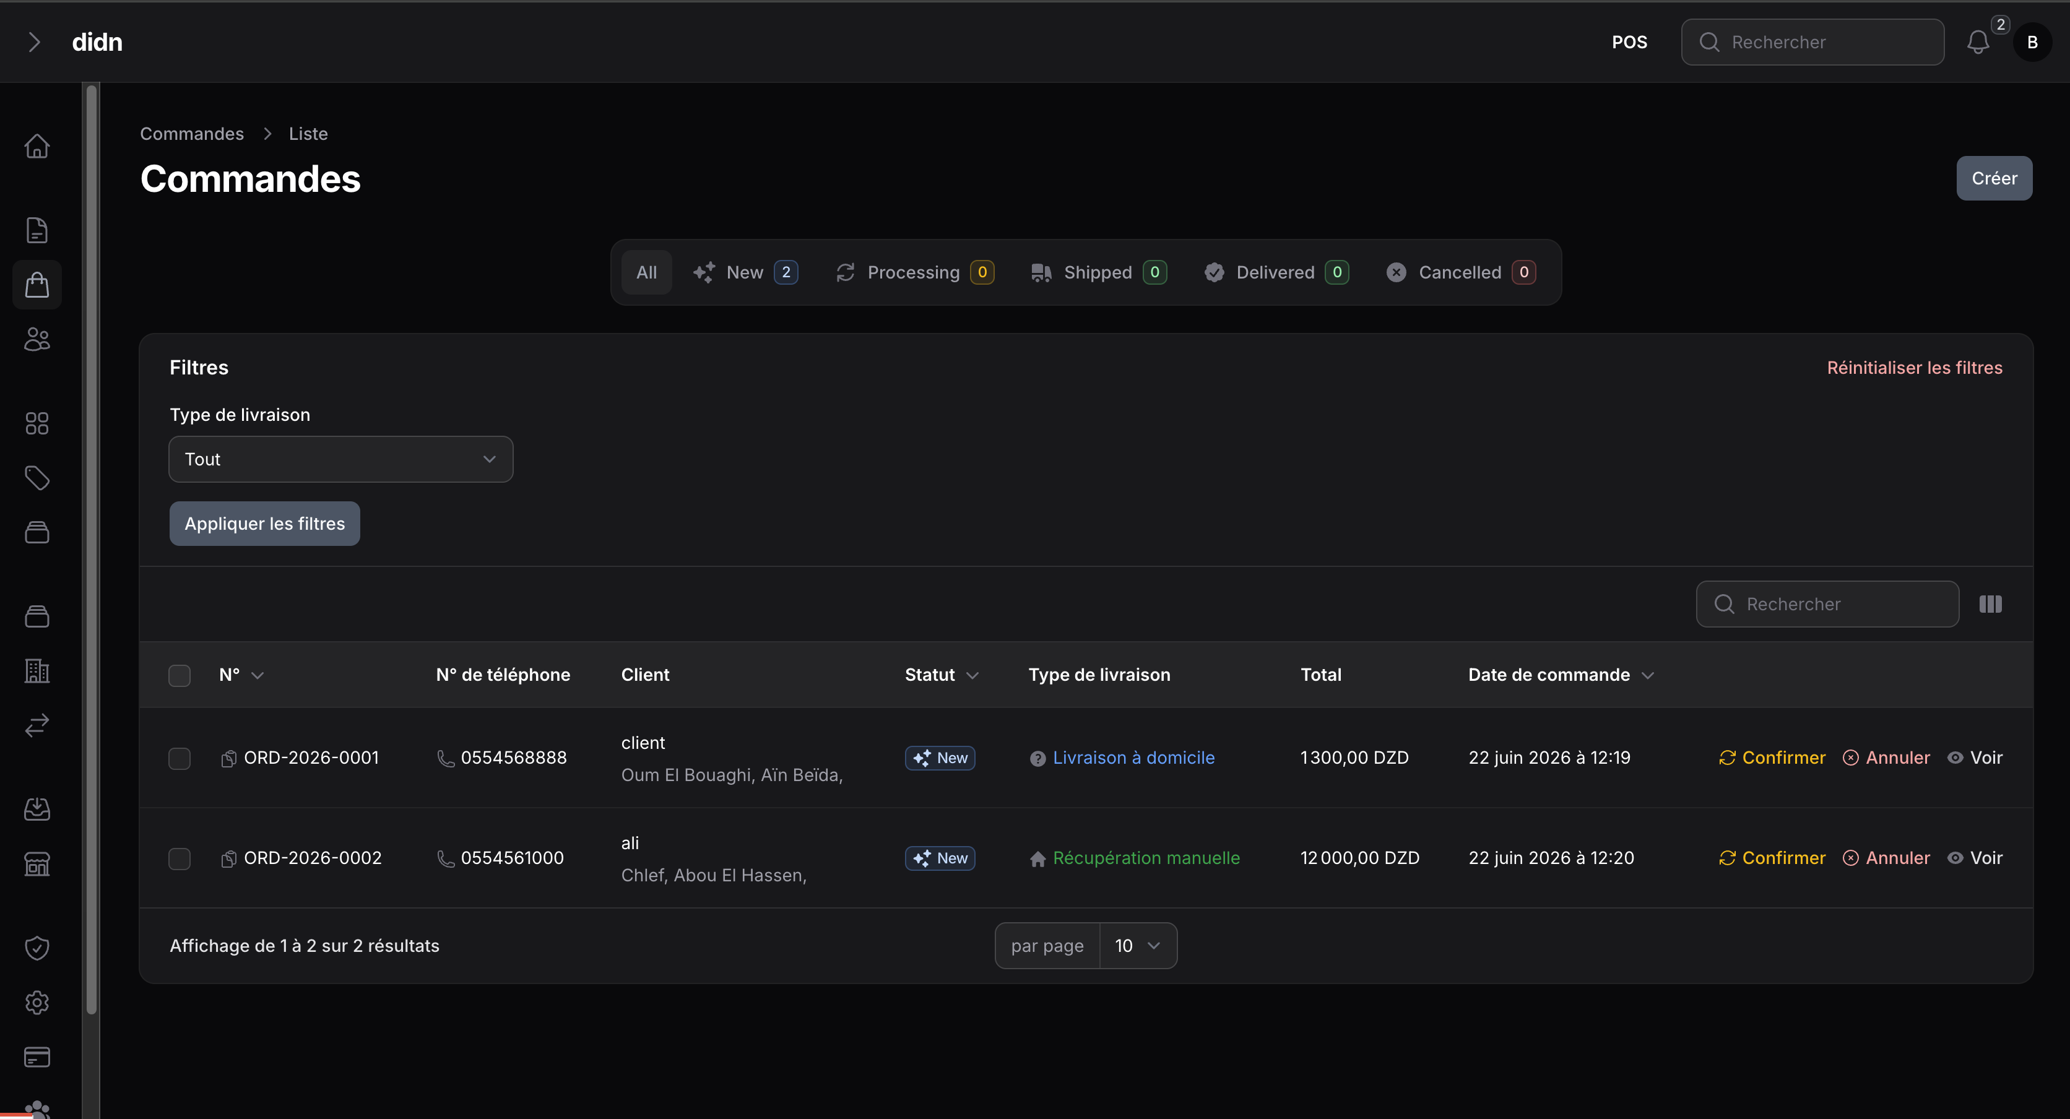This screenshot has height=1119, width=2070.
Task: Focus the top bar Rechercher field
Action: tap(1813, 41)
